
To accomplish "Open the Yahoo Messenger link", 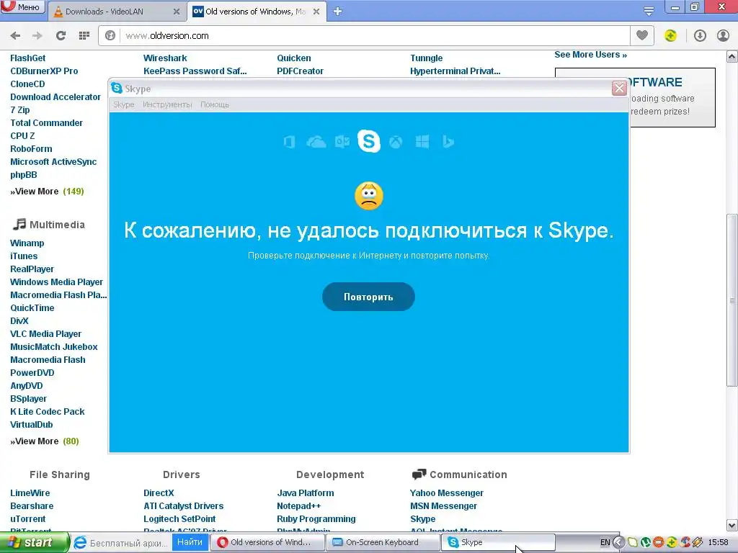I will click(447, 493).
